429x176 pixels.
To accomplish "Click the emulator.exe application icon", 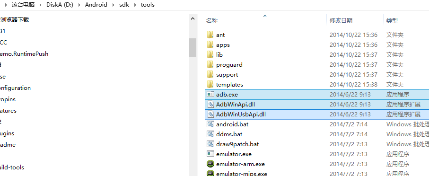I will [x=210, y=154].
